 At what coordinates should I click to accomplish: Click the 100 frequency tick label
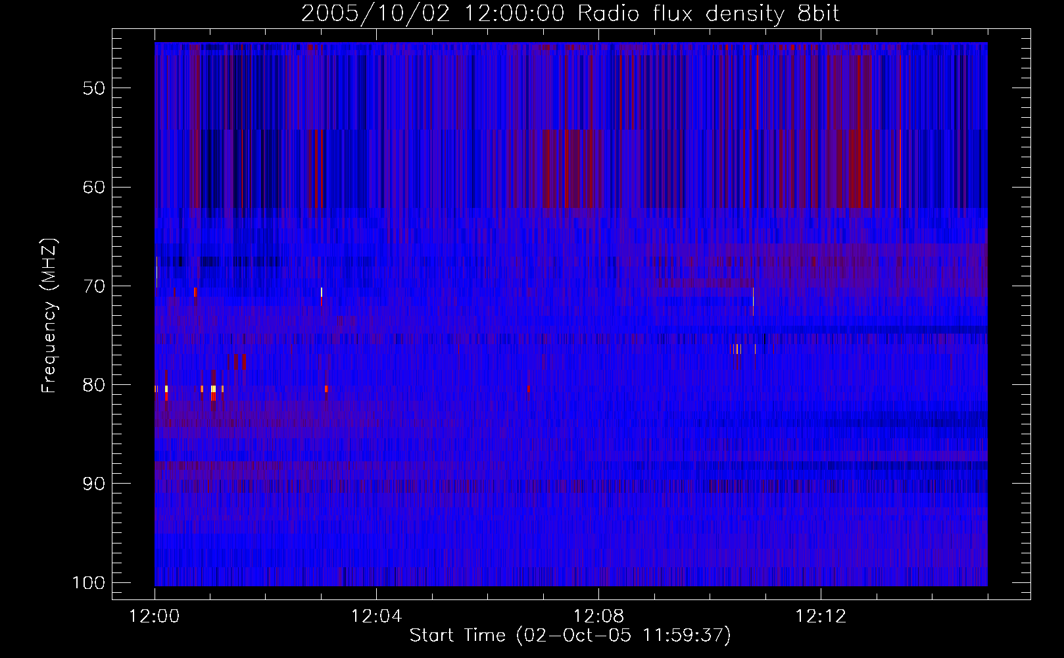pos(88,583)
